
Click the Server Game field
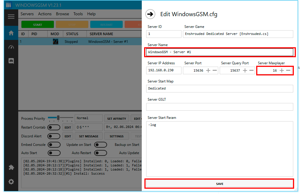pos(238,34)
